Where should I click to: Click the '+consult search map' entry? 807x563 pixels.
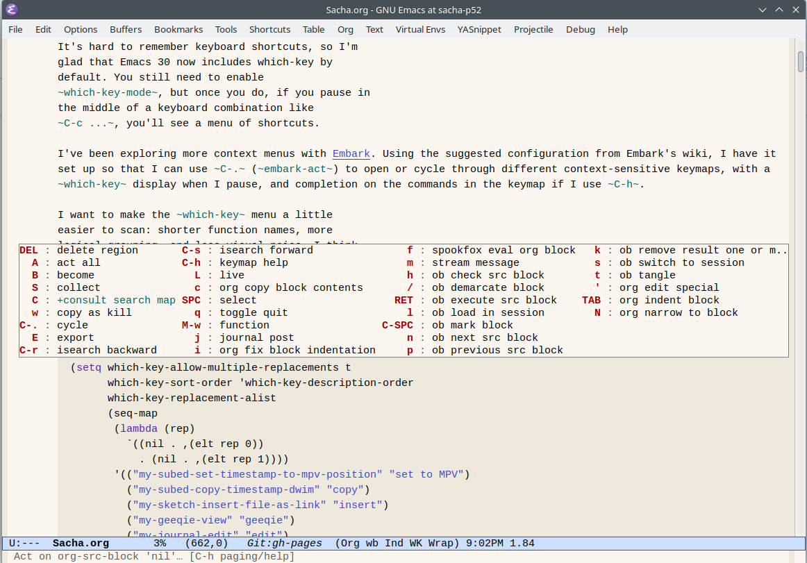pos(116,300)
